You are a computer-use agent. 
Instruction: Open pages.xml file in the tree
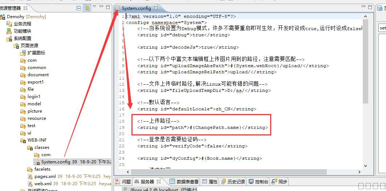pyautogui.click(x=45, y=176)
